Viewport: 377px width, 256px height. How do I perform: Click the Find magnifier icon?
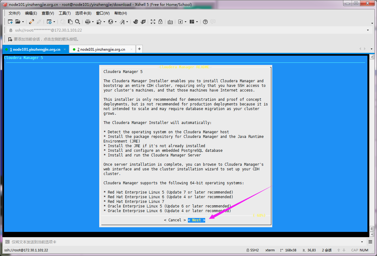tap(78, 22)
